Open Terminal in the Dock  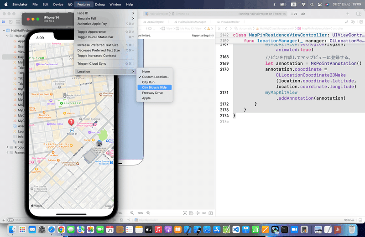tap(284, 230)
